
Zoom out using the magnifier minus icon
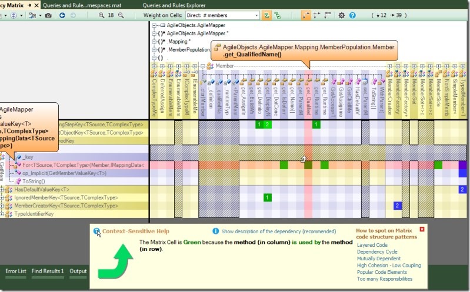[121, 15]
